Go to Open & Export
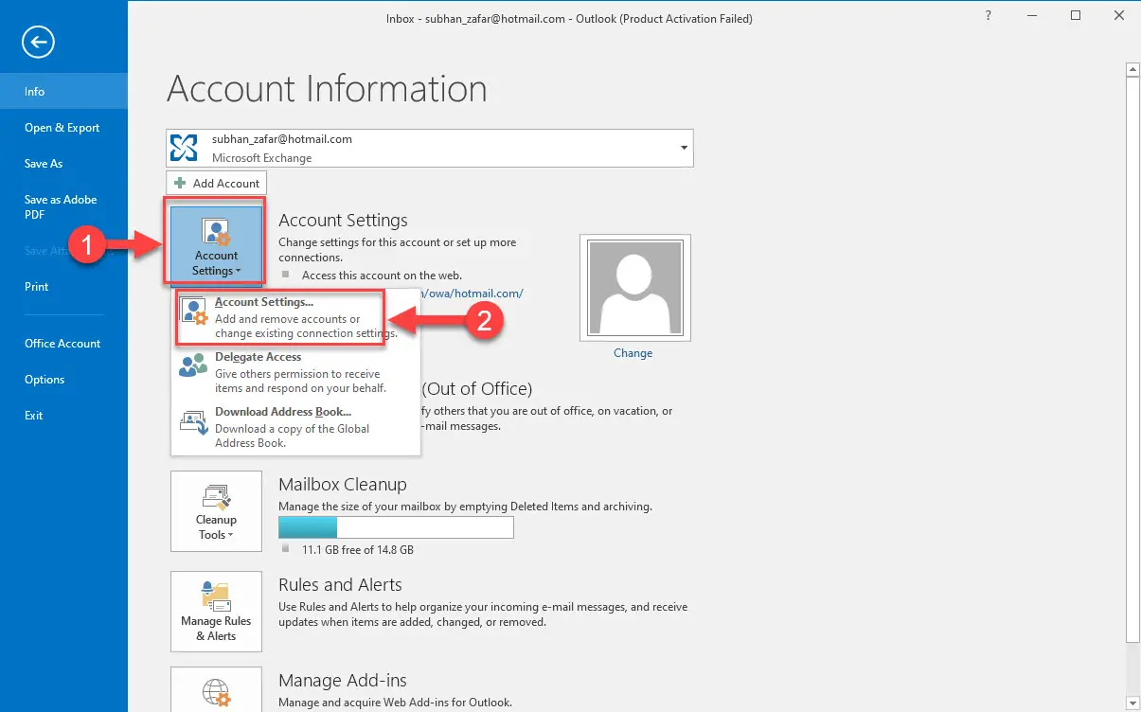1141x712 pixels. coord(63,128)
